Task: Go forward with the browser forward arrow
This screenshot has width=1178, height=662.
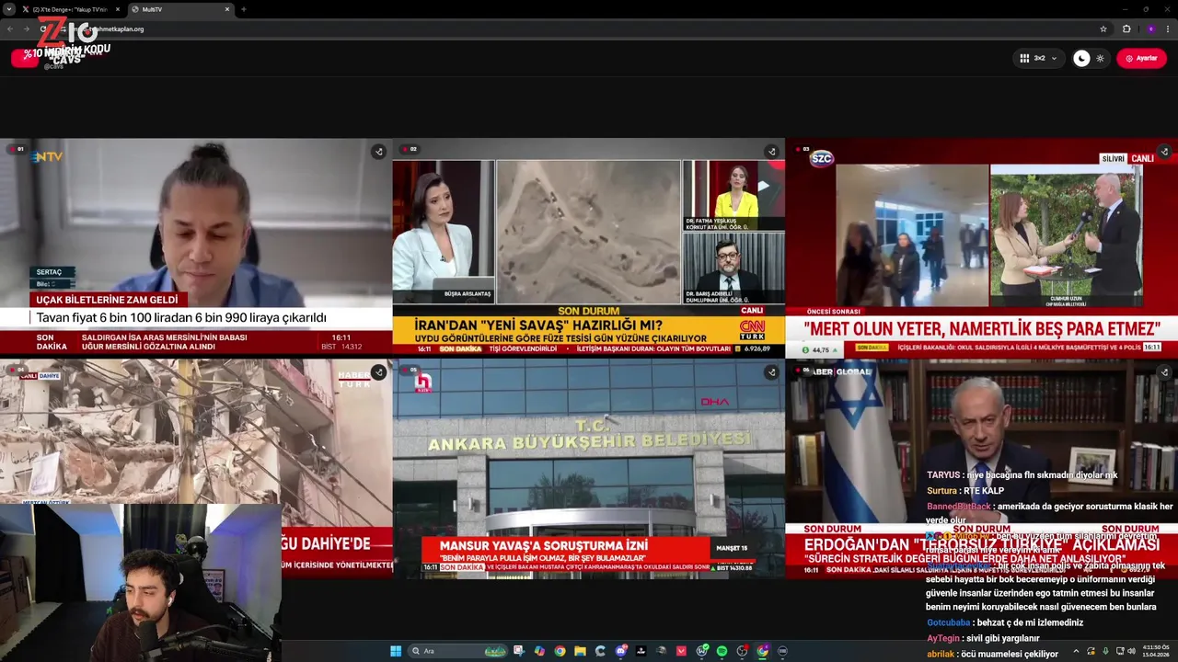Action: click(26, 29)
